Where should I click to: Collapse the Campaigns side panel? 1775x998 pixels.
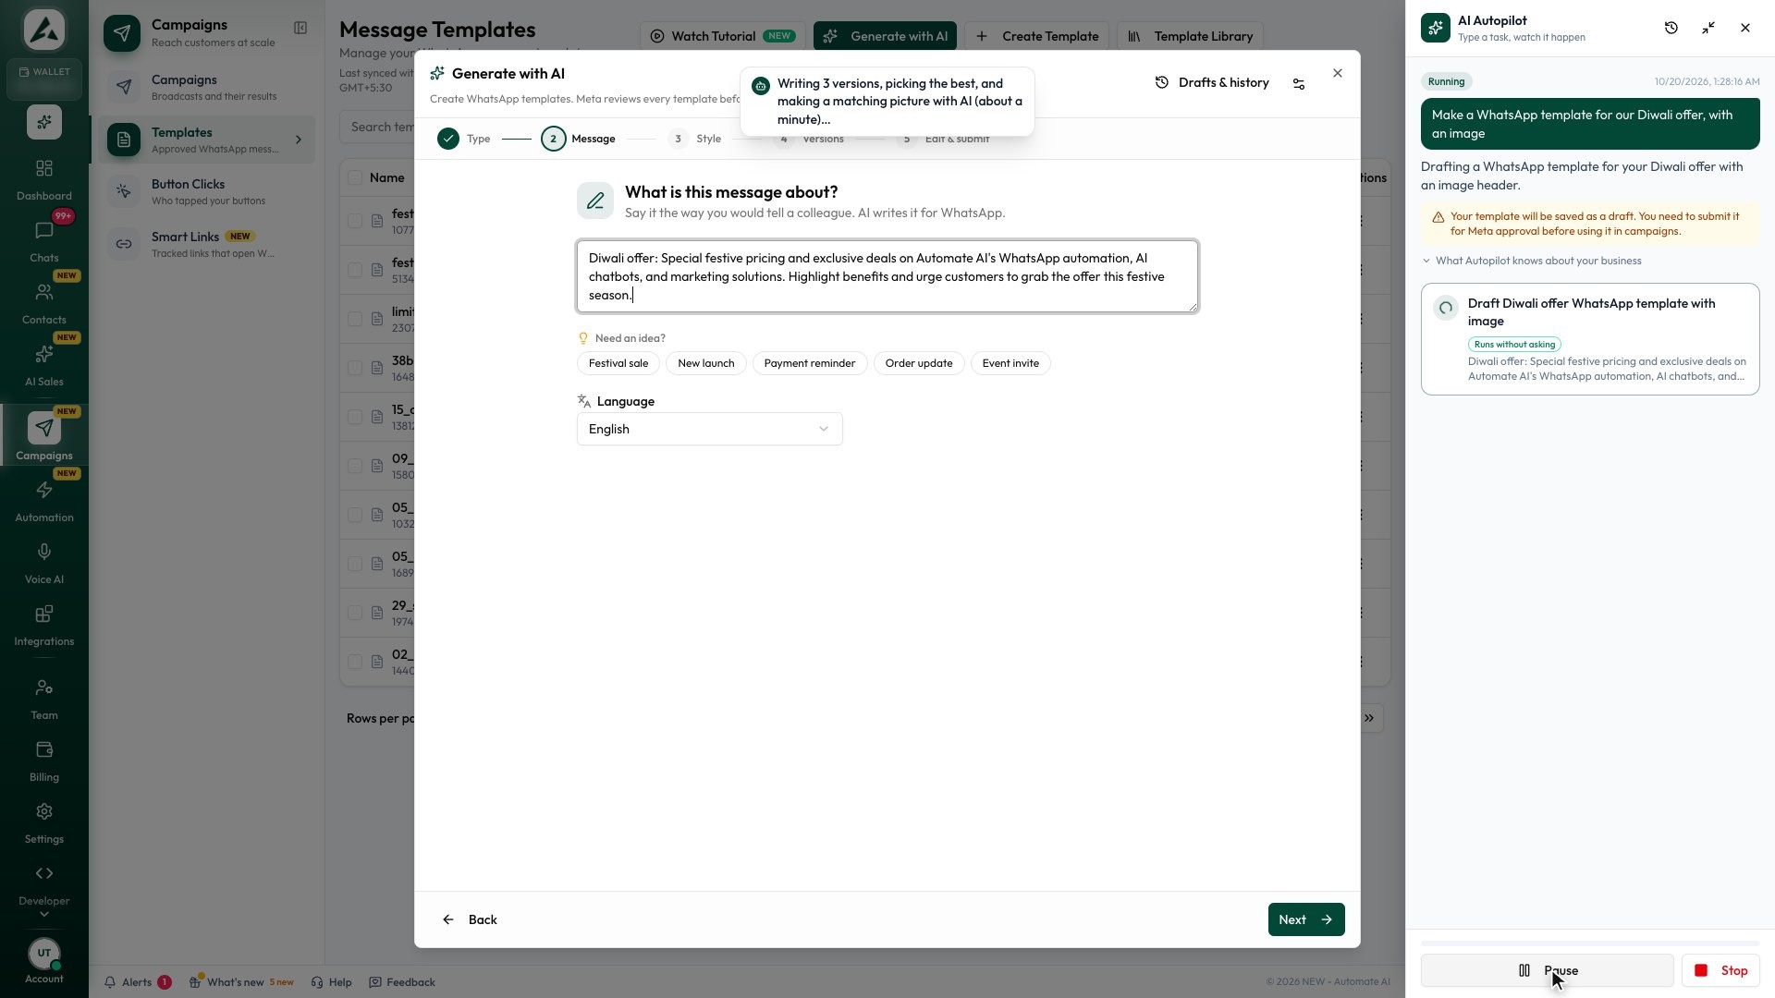(x=300, y=28)
